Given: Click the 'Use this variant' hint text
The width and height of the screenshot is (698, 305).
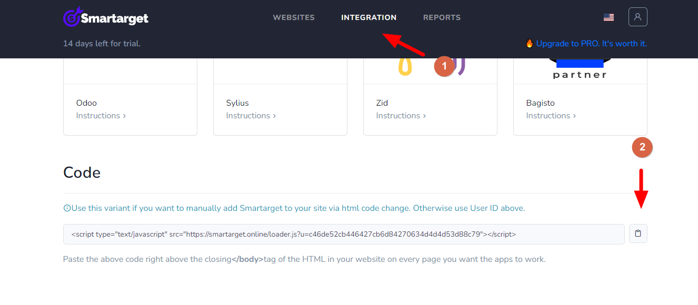Looking at the screenshot, I should [298, 208].
